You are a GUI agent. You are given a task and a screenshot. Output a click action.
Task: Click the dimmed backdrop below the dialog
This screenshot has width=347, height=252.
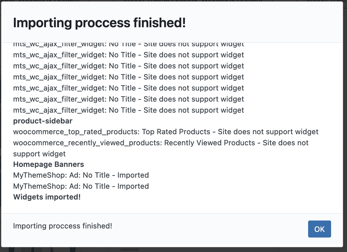173,249
